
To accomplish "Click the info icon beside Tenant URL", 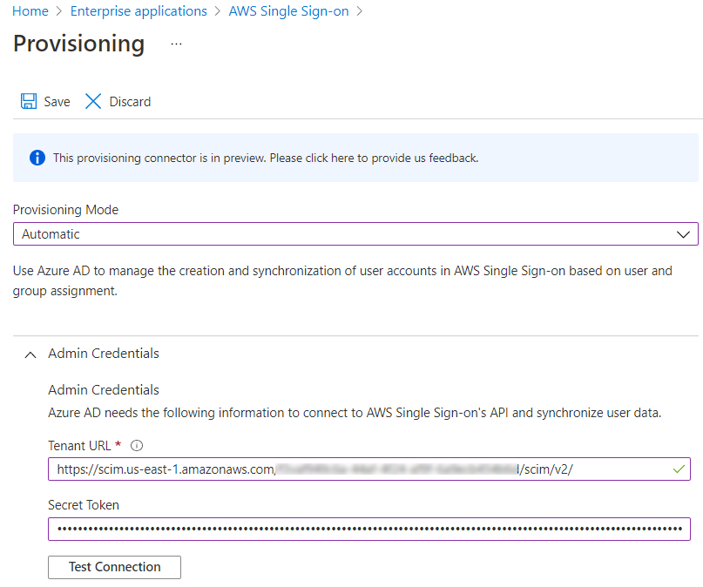I will pos(136,446).
